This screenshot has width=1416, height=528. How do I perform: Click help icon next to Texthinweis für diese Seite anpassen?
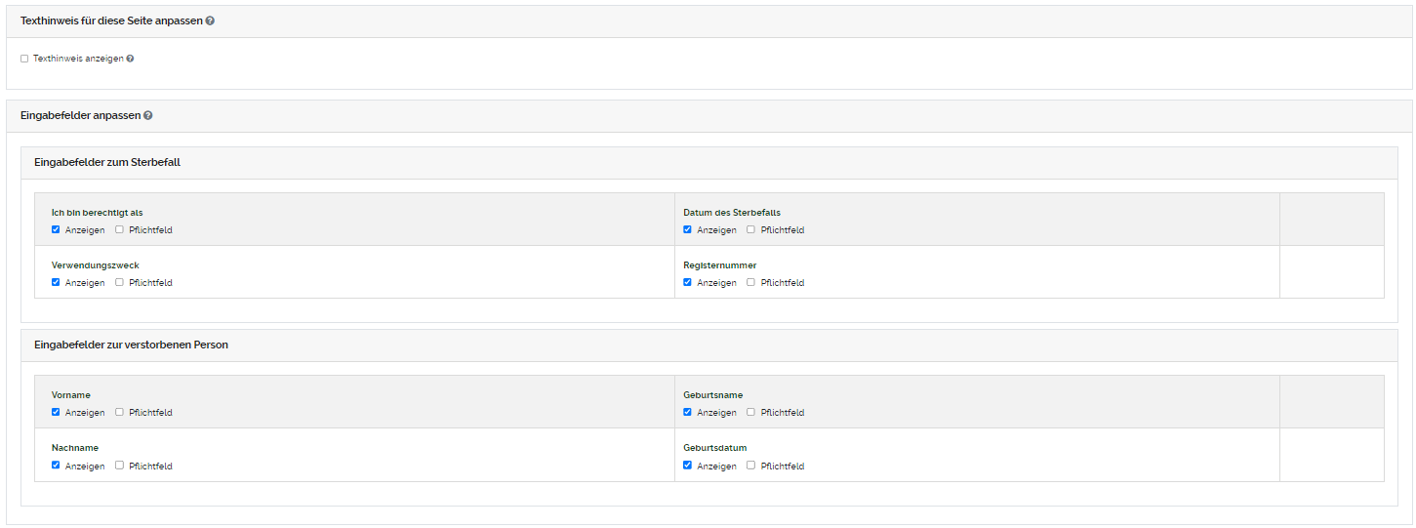pos(210,20)
